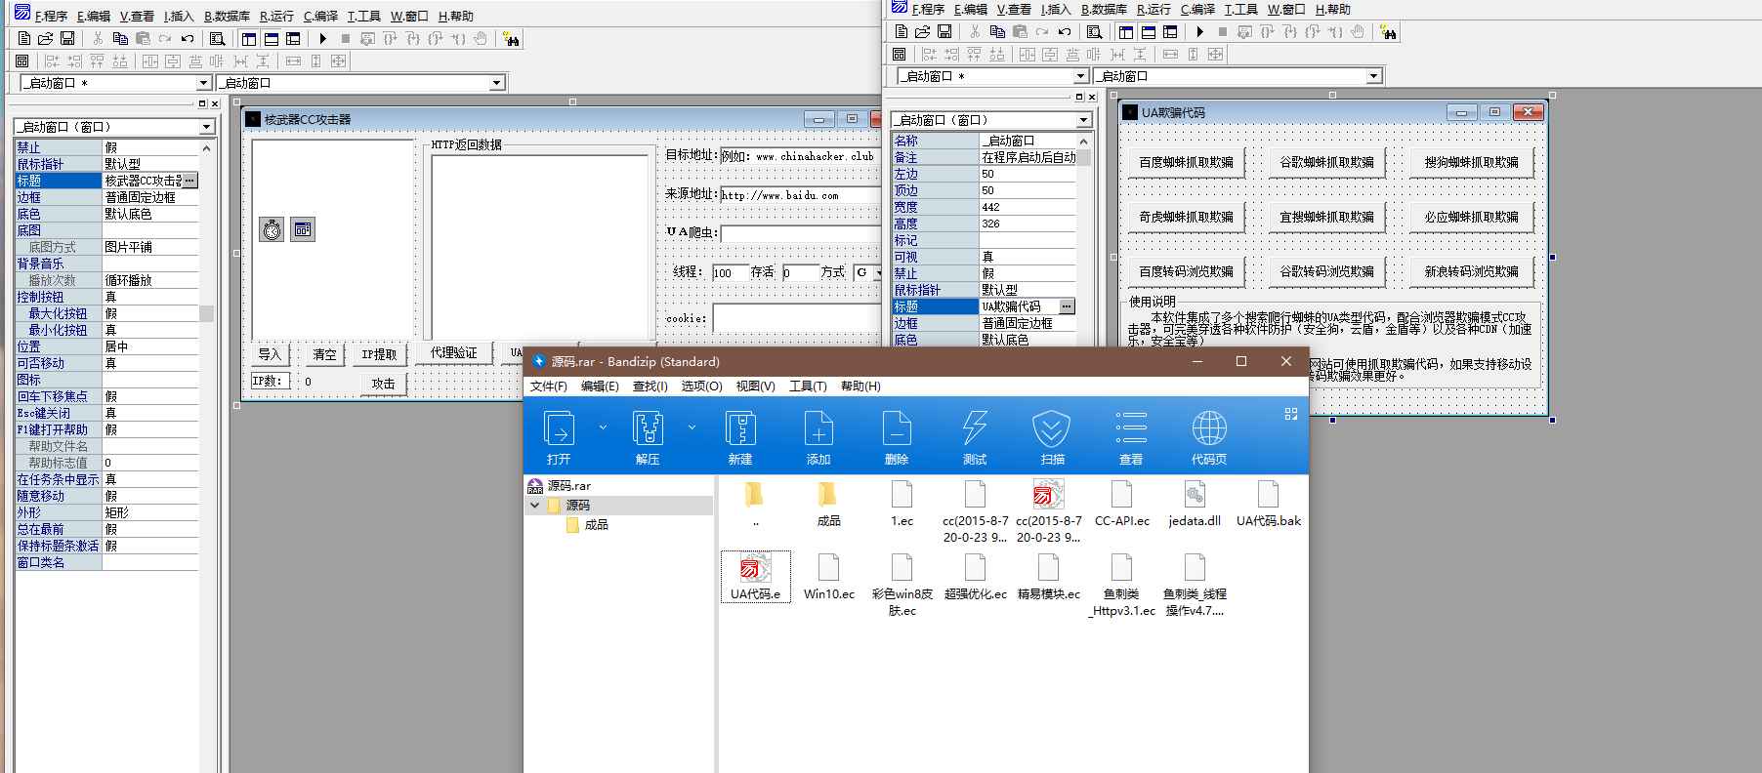The width and height of the screenshot is (1762, 773).
Task: Select the 成品 folder in the tree
Action: (596, 525)
